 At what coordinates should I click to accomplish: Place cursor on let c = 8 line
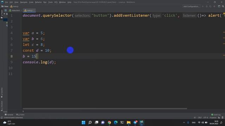point(34,44)
